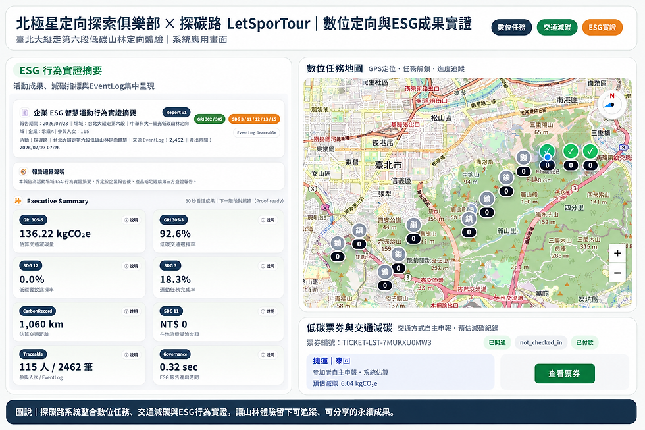Select the 數位任務 header tag

pyautogui.click(x=511, y=28)
